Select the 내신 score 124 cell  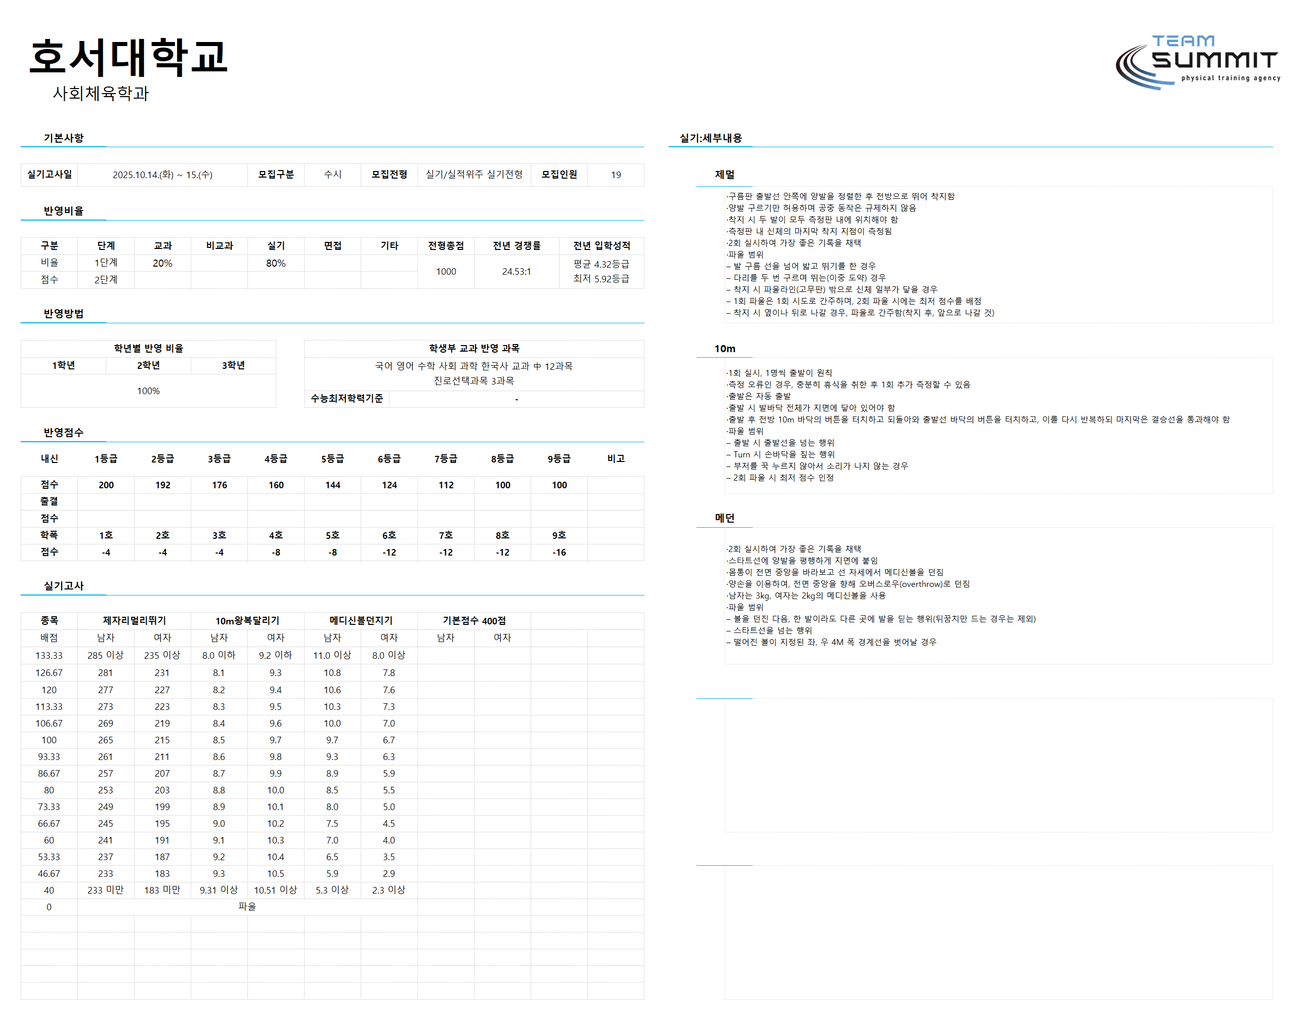pos(389,485)
